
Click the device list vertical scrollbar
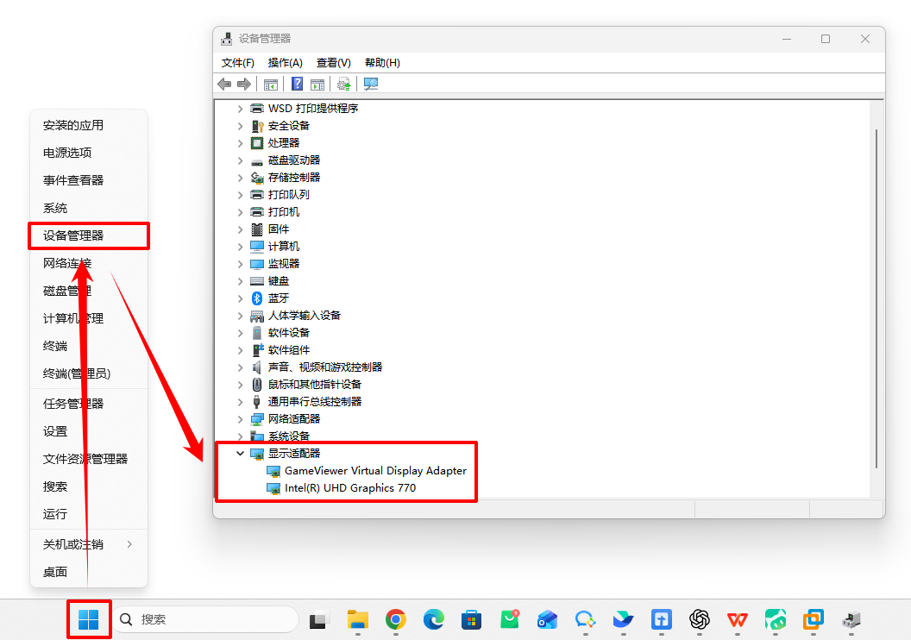pos(876,299)
